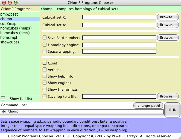Click the RUN button
The height and width of the screenshot is (139, 181).
173,110
